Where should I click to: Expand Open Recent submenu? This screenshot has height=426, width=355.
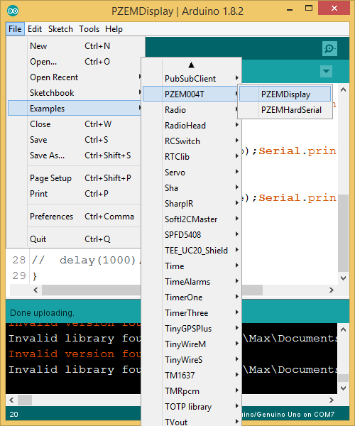pos(74,77)
